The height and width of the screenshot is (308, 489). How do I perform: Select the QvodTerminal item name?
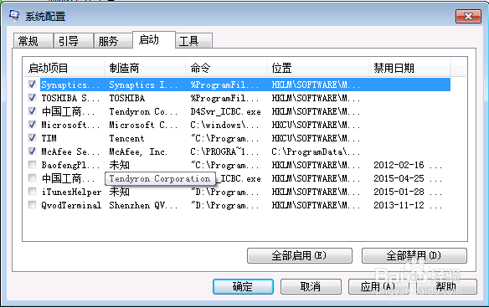(71, 205)
